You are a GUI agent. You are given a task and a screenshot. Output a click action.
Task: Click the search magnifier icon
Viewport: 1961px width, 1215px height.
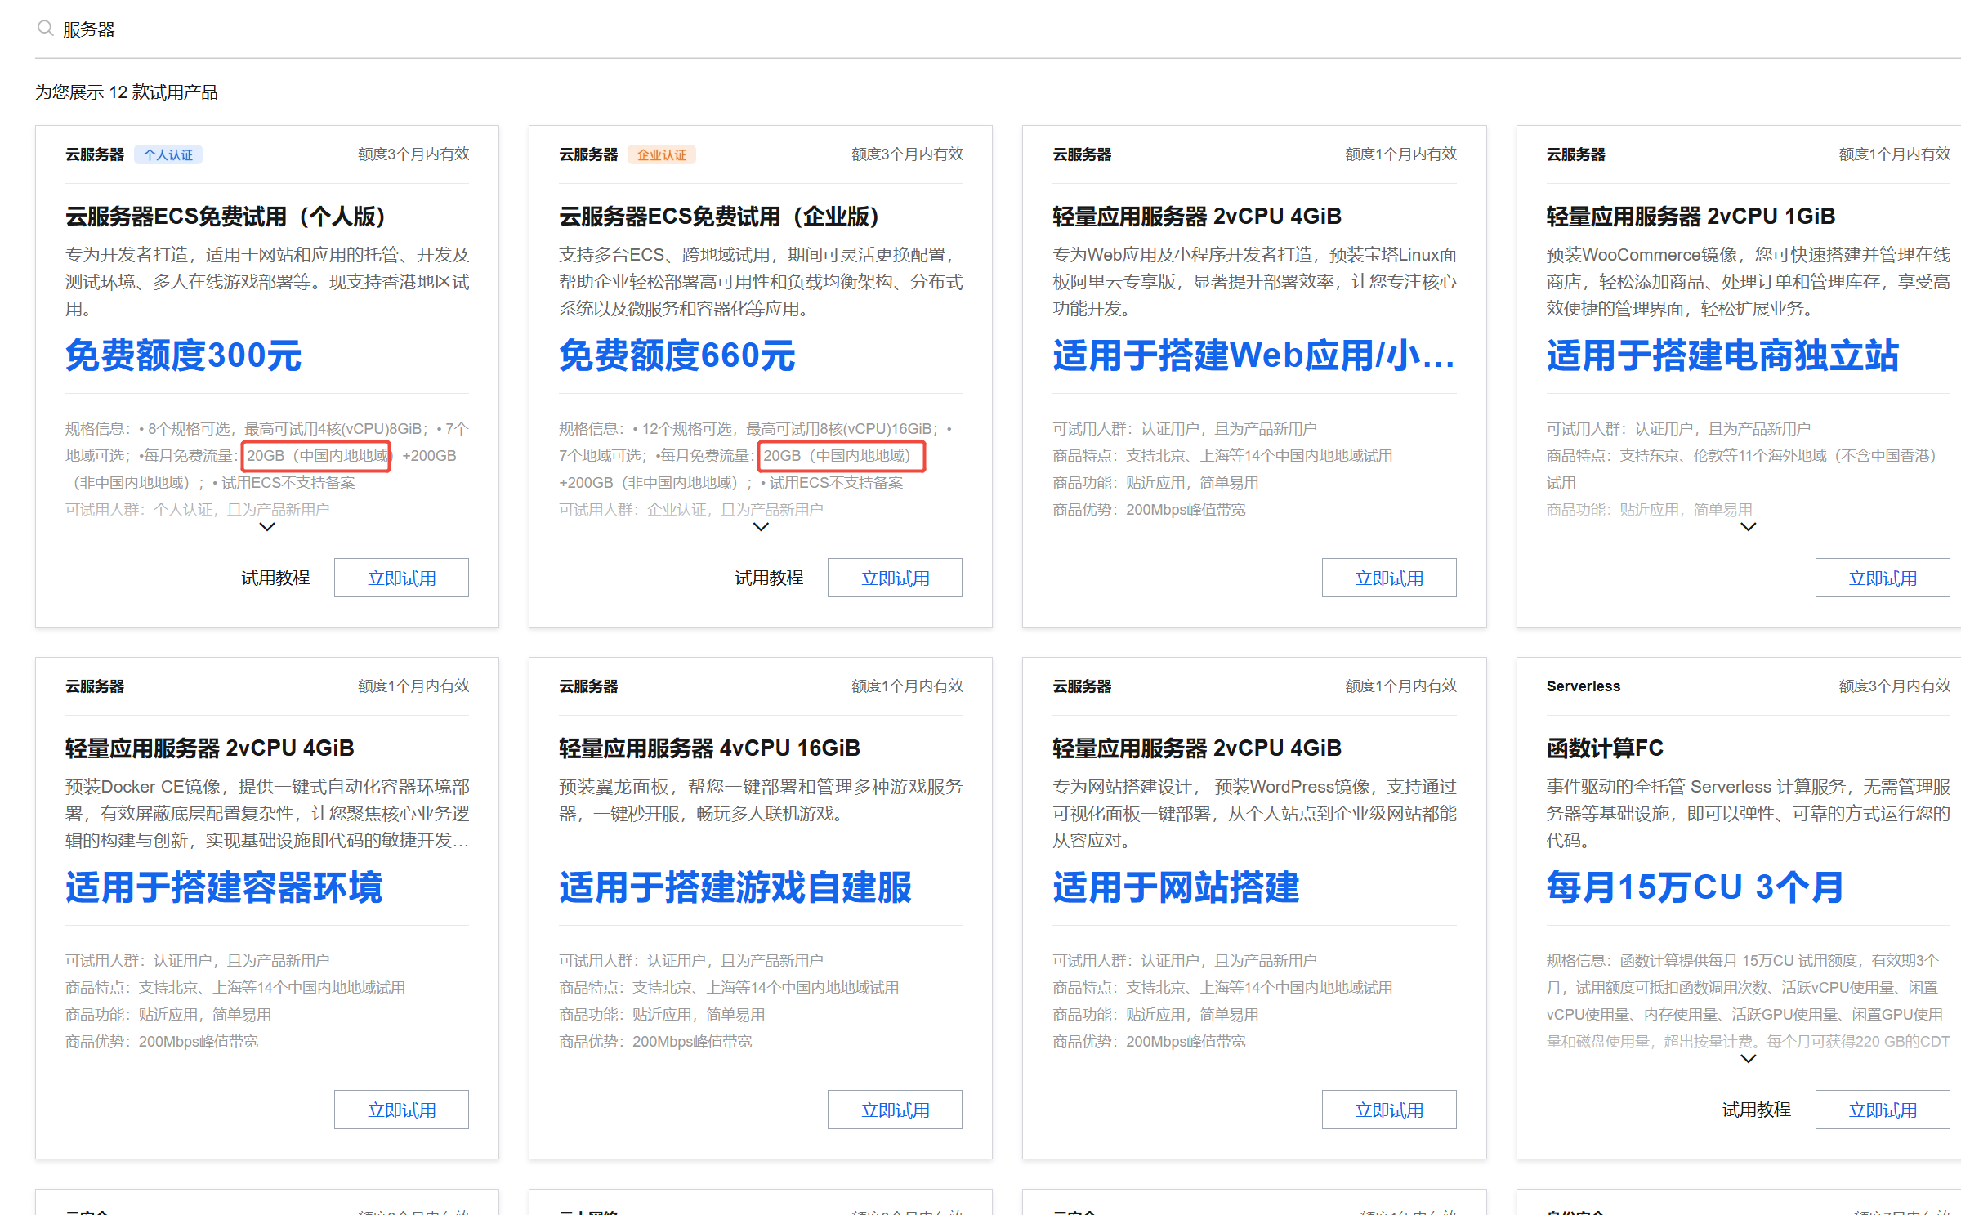pos(45,29)
